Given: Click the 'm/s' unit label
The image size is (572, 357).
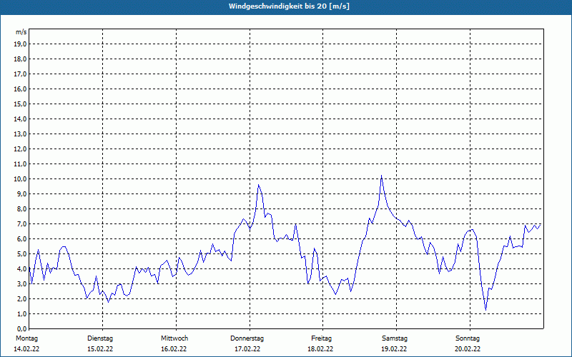Looking at the screenshot, I should point(21,32).
